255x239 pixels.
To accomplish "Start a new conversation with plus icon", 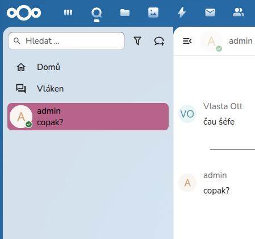I will pos(159,41).
